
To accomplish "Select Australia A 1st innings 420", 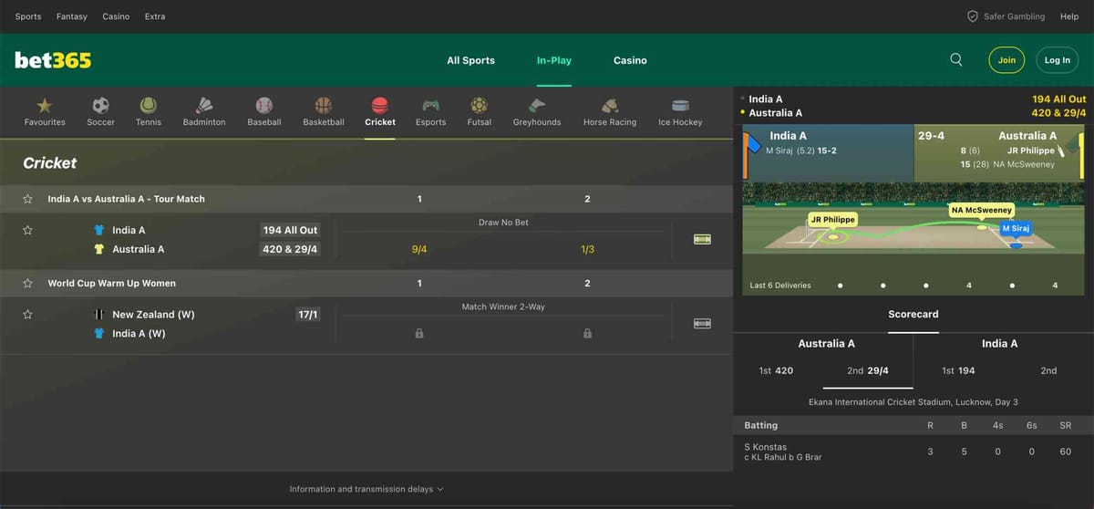I will [x=776, y=370].
